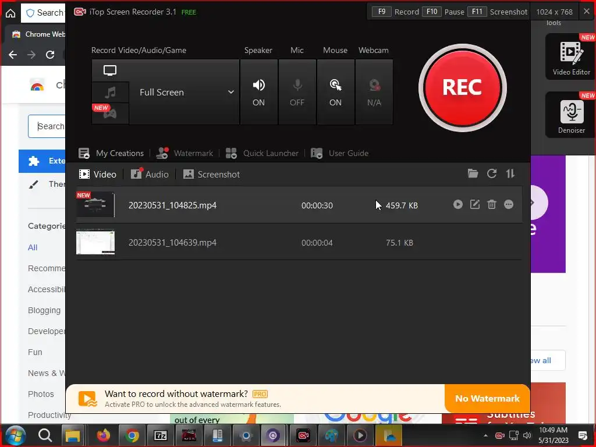Open the volume control in system tray

pyautogui.click(x=527, y=435)
